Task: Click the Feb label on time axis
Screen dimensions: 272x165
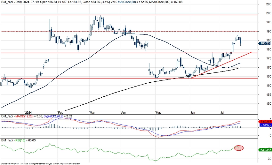Action: click(61, 113)
